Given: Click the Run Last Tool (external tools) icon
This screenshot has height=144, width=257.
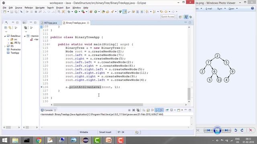Looking at the screenshot, I should point(83,12).
